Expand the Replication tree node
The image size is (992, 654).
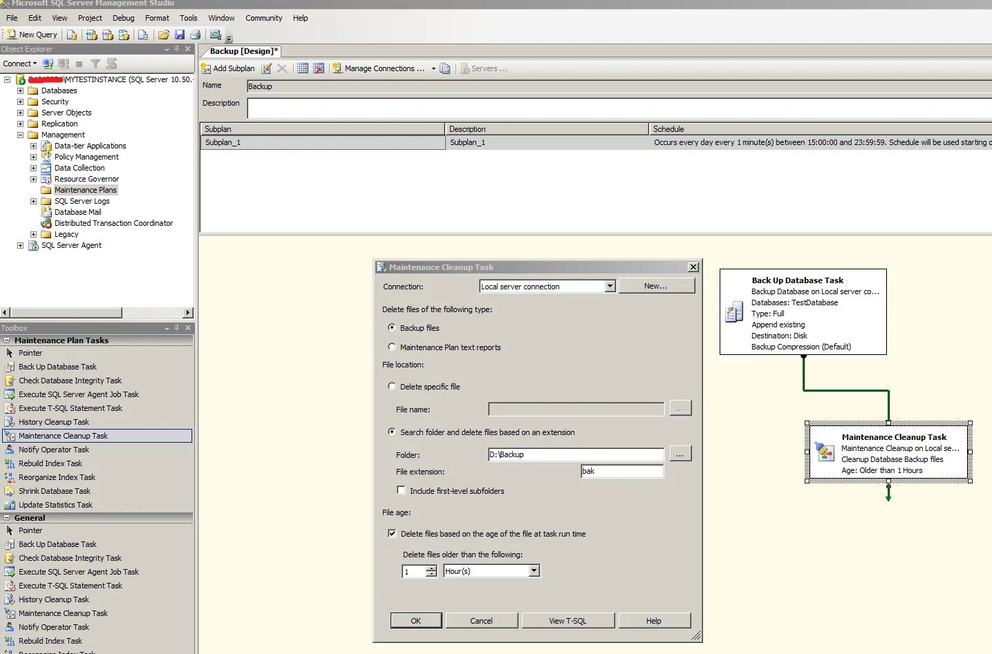click(x=20, y=124)
